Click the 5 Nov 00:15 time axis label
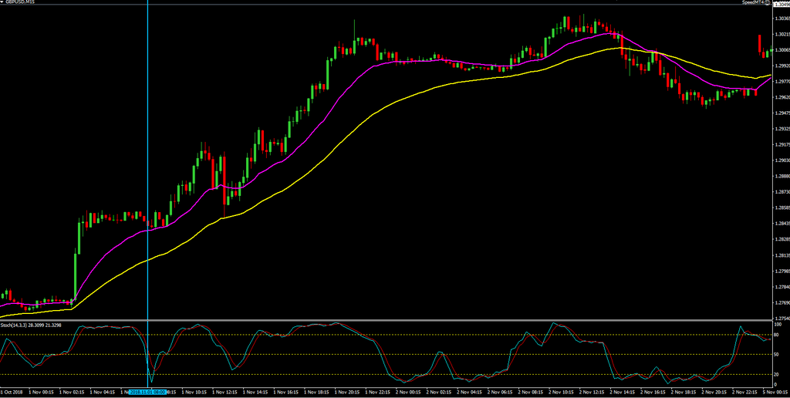 click(776, 392)
